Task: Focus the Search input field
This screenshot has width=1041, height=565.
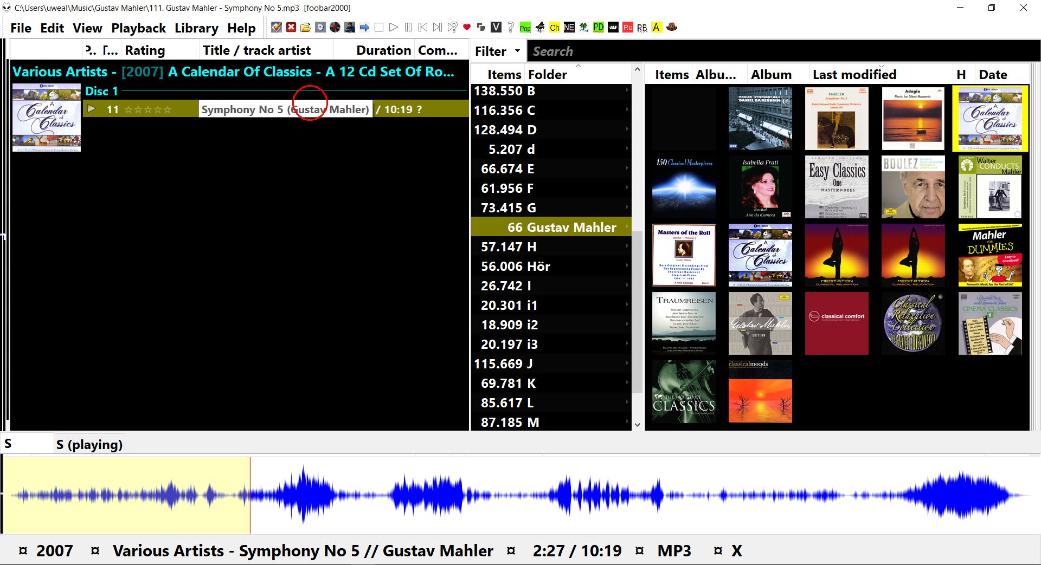Action: 783,51
